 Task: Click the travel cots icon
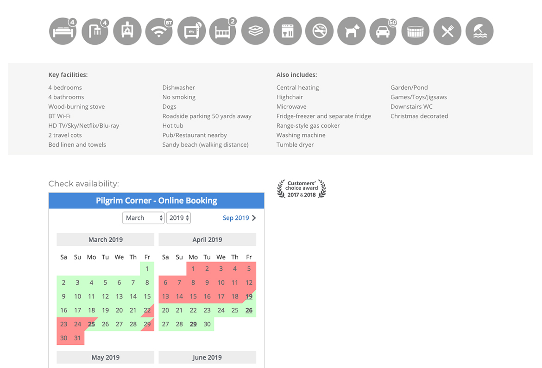click(223, 31)
